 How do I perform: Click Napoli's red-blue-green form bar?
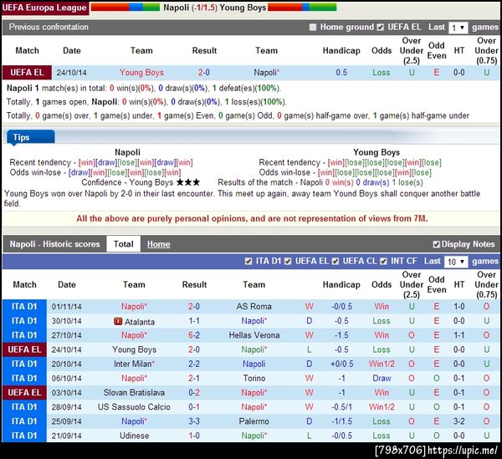[x=125, y=7]
